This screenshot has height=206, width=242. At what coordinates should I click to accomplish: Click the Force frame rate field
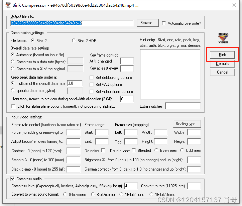[x=74, y=132]
